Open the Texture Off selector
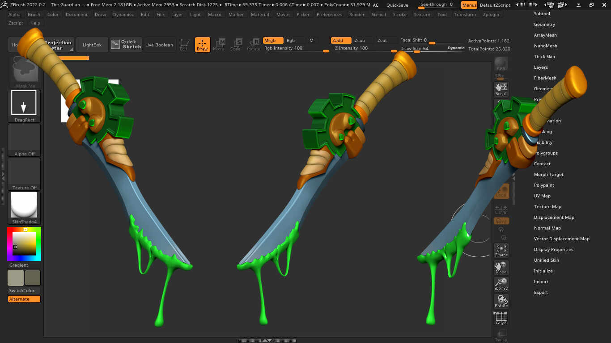Image resolution: width=611 pixels, height=343 pixels. click(x=24, y=174)
